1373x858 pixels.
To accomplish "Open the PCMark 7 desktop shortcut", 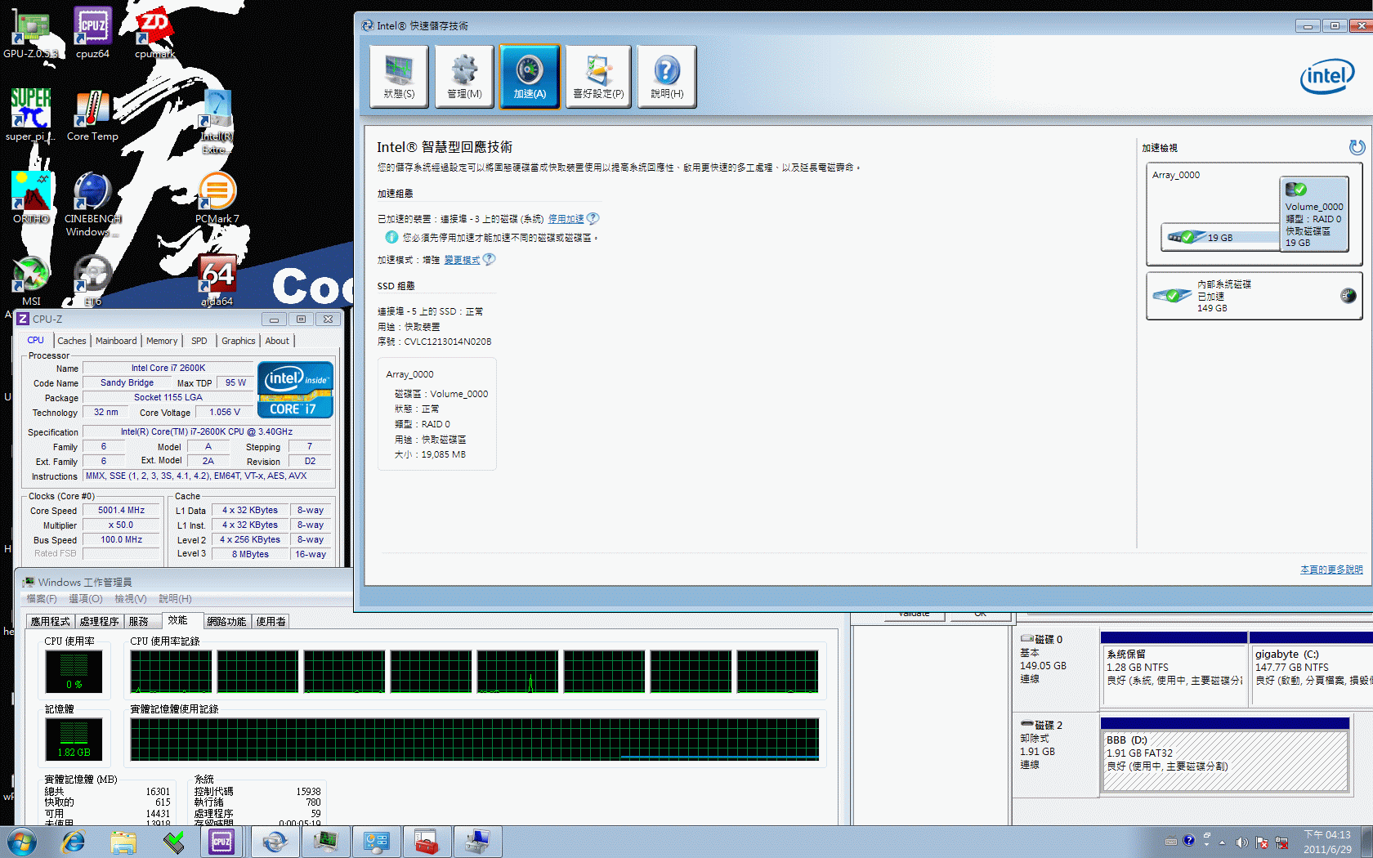I will click(217, 198).
